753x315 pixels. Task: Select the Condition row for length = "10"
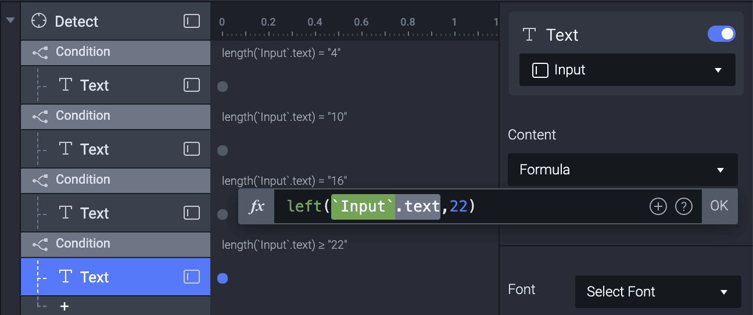point(116,117)
